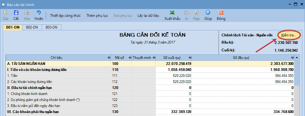305x116 pixels.
Task: Click Thiết lập công thức
Action: pyautogui.click(x=65, y=16)
